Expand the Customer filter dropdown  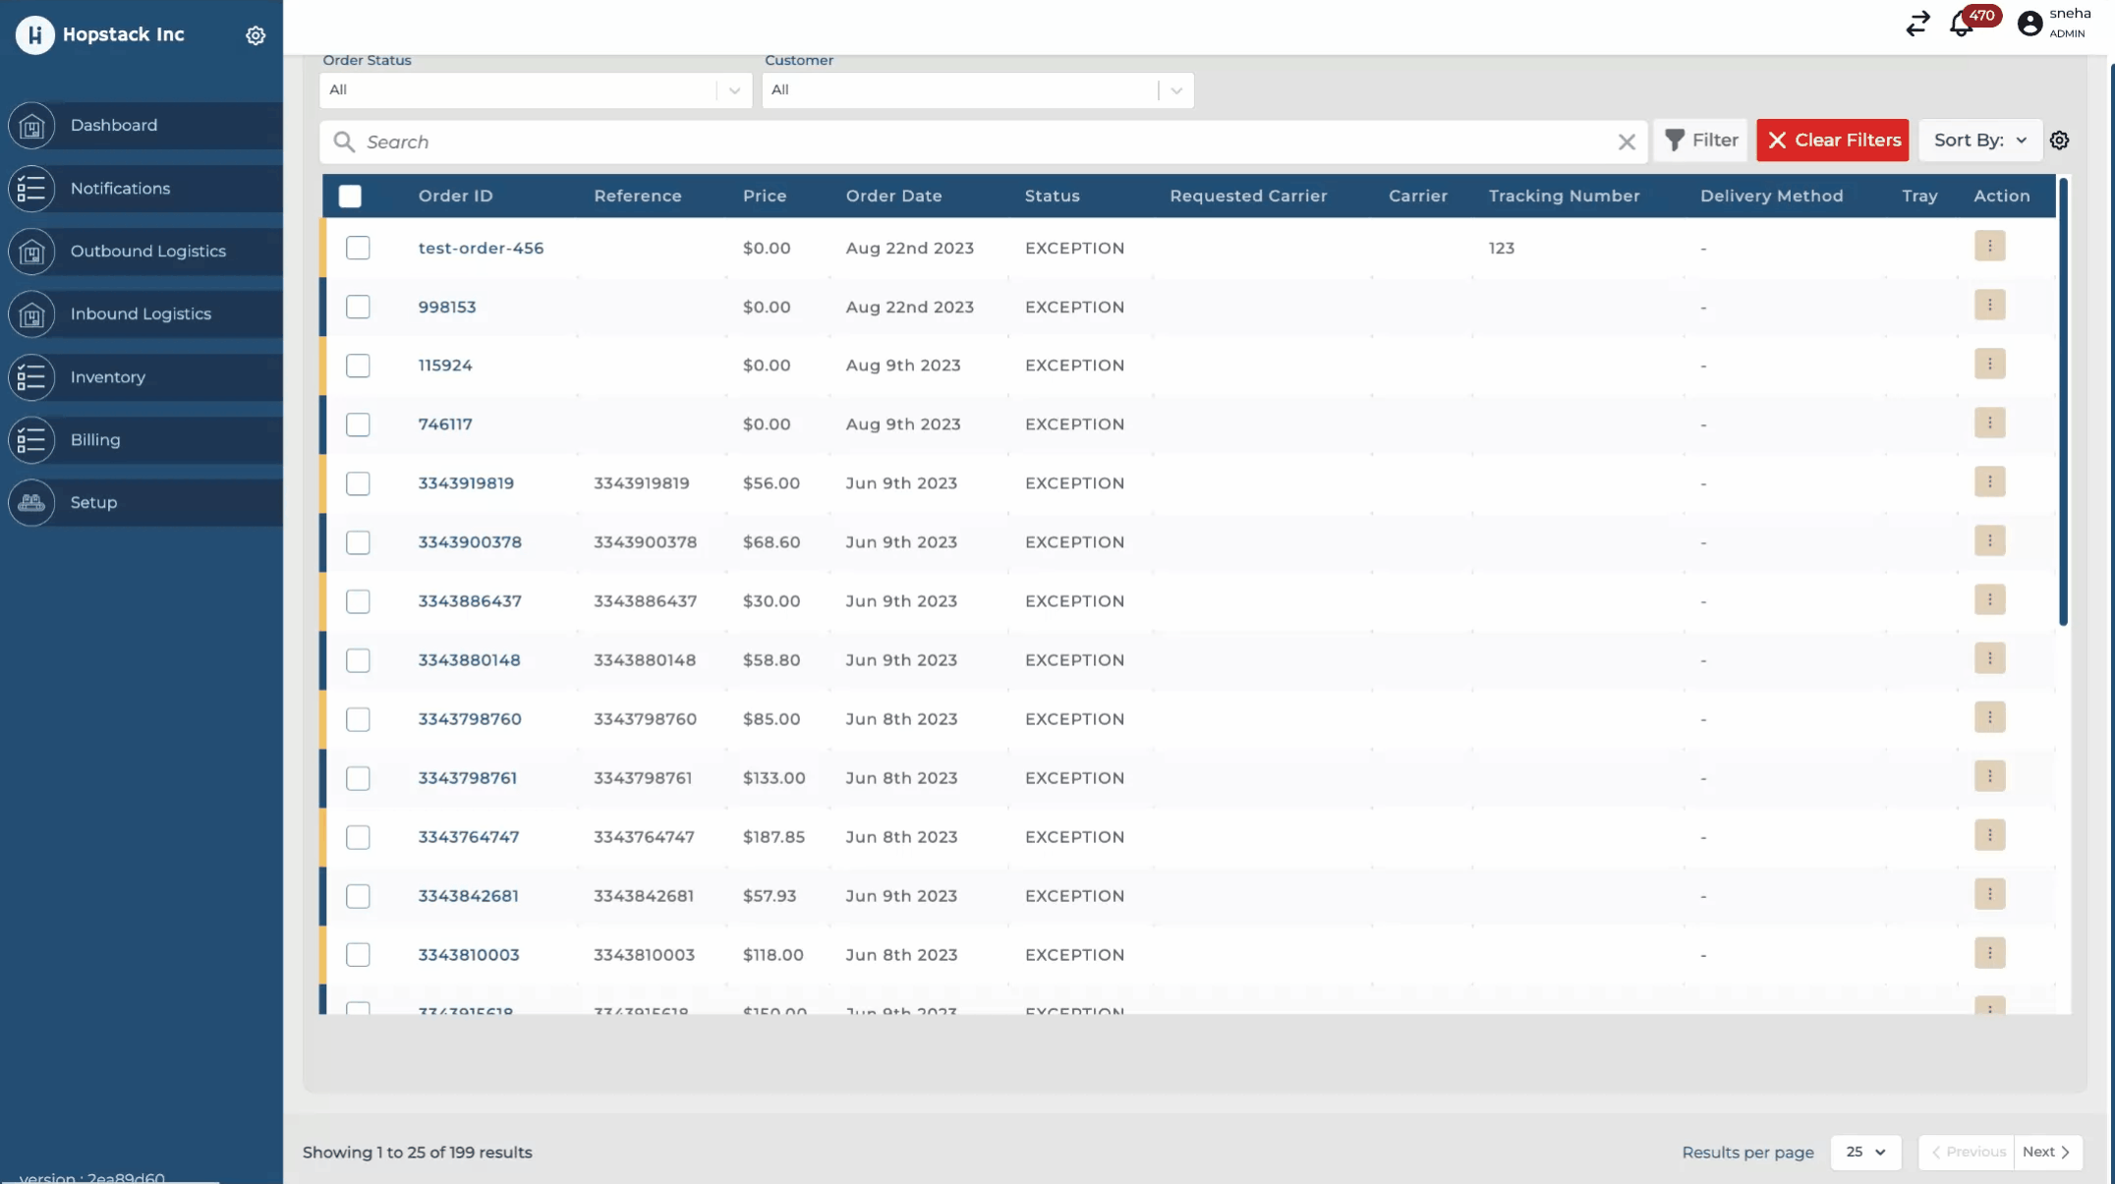[x=1175, y=90]
